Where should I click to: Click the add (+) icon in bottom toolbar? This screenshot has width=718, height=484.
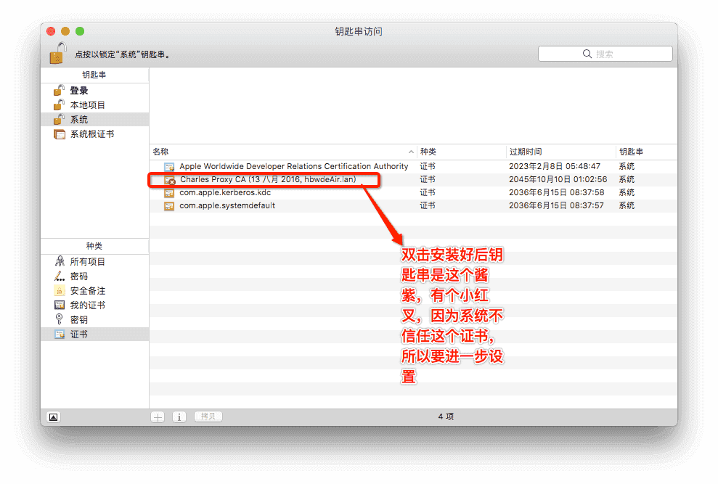(158, 417)
